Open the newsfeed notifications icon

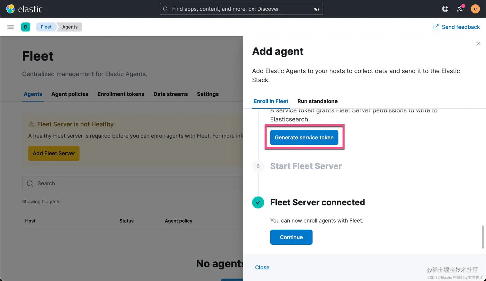[x=460, y=9]
